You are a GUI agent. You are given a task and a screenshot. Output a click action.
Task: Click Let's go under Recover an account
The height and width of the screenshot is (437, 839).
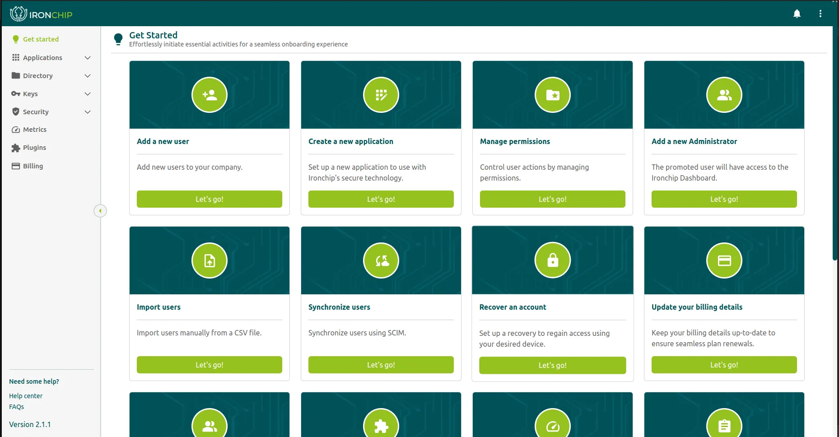(553, 365)
